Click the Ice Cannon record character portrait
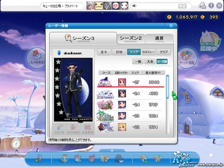224x168 pixels. (122, 94)
